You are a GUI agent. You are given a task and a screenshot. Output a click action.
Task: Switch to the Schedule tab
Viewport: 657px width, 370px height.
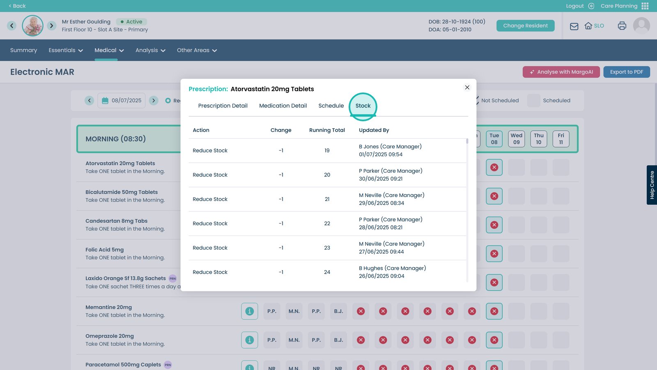(331, 106)
